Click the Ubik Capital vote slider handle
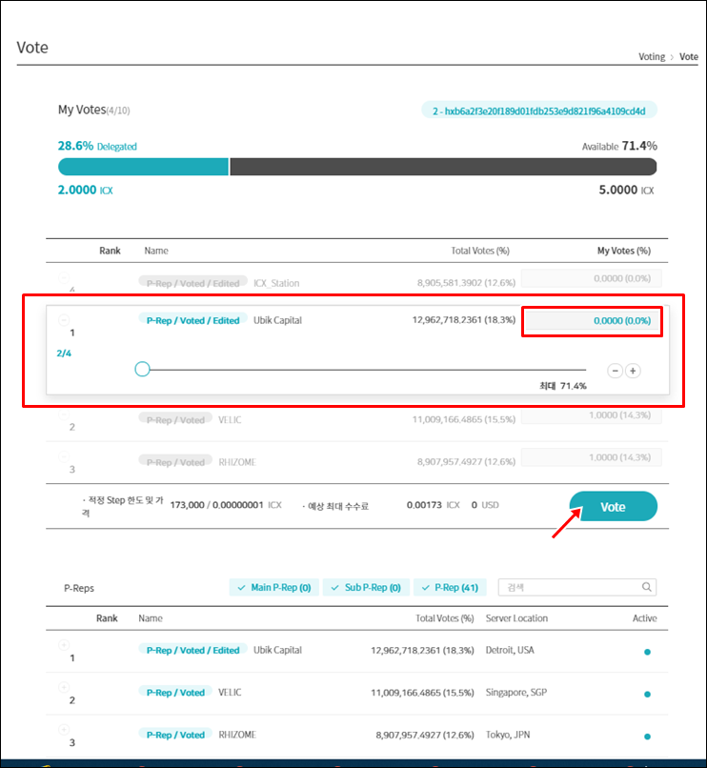This screenshot has width=707, height=768. (x=142, y=369)
